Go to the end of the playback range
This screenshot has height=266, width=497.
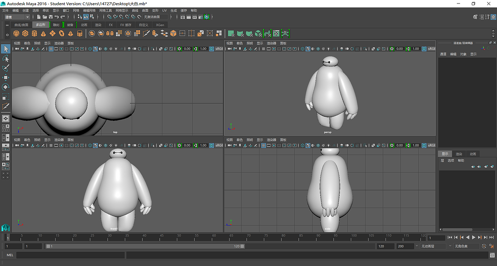(x=492, y=237)
